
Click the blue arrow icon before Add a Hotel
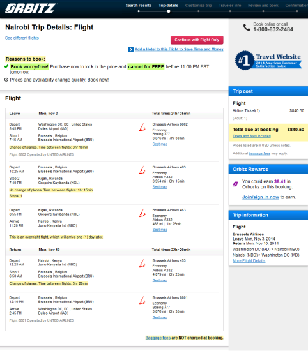131,49
